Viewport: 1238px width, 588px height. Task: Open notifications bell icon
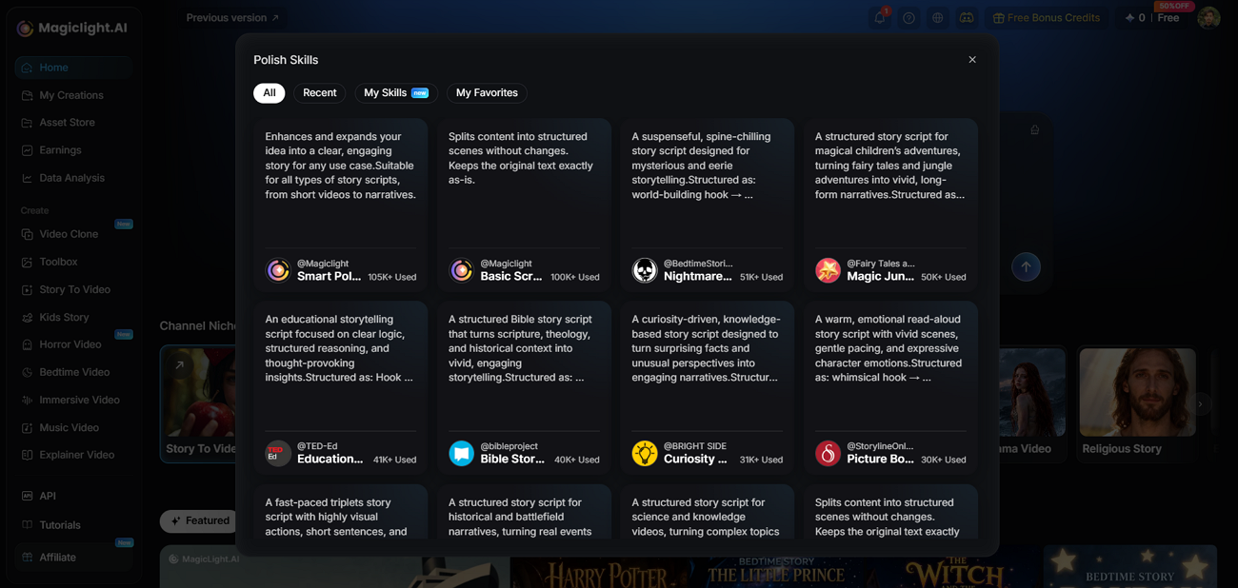(880, 18)
